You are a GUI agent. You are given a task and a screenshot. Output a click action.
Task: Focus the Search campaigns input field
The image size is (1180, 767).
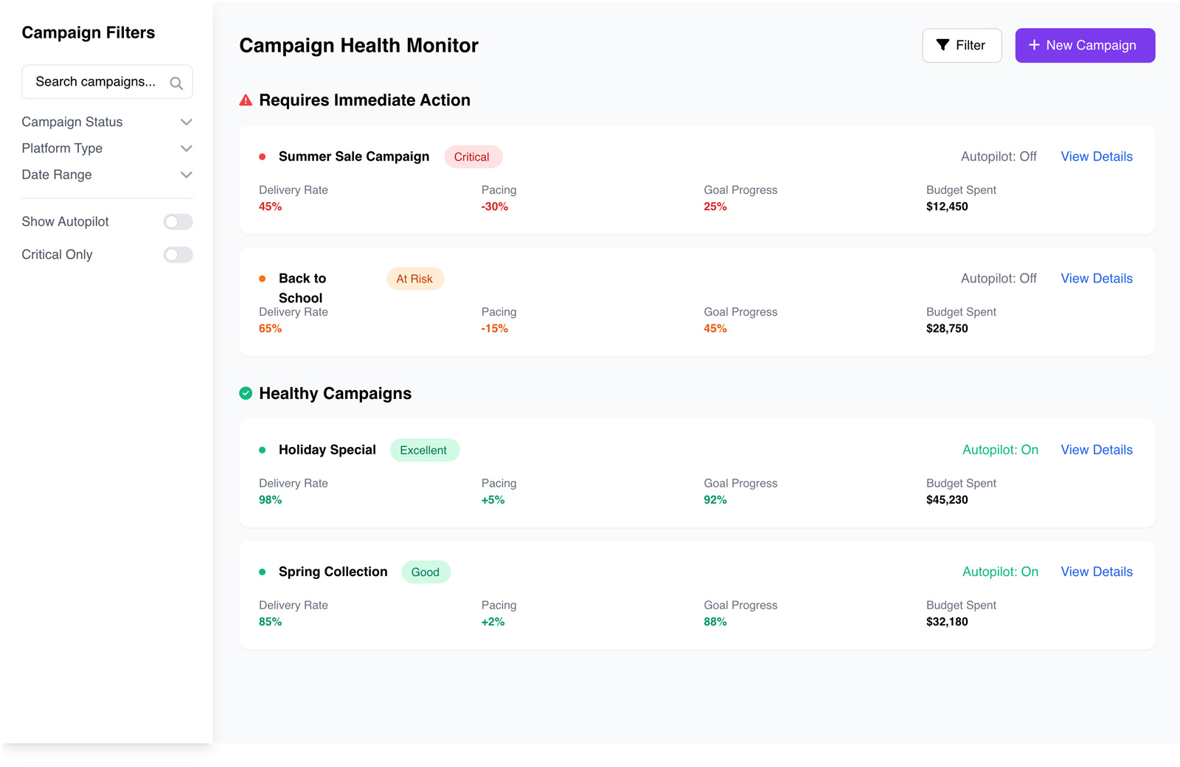click(x=107, y=82)
